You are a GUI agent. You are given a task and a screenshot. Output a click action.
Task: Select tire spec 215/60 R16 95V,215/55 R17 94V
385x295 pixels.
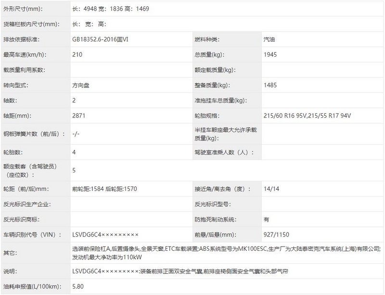[307, 116]
